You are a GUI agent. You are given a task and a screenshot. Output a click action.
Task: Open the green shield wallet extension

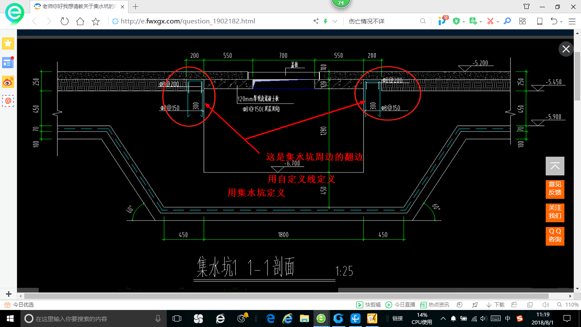[x=456, y=21]
